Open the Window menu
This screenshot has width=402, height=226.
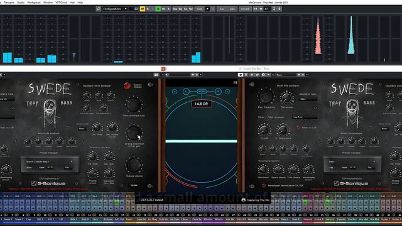48,3
